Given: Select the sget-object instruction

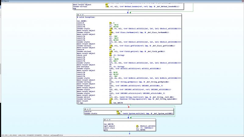Looking at the screenshot, I should [x=109, y=126].
